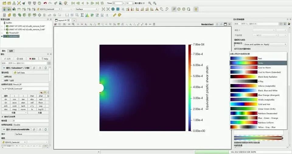The image size is (292, 154).
Task: Play the animation
Action: tap(88, 3)
